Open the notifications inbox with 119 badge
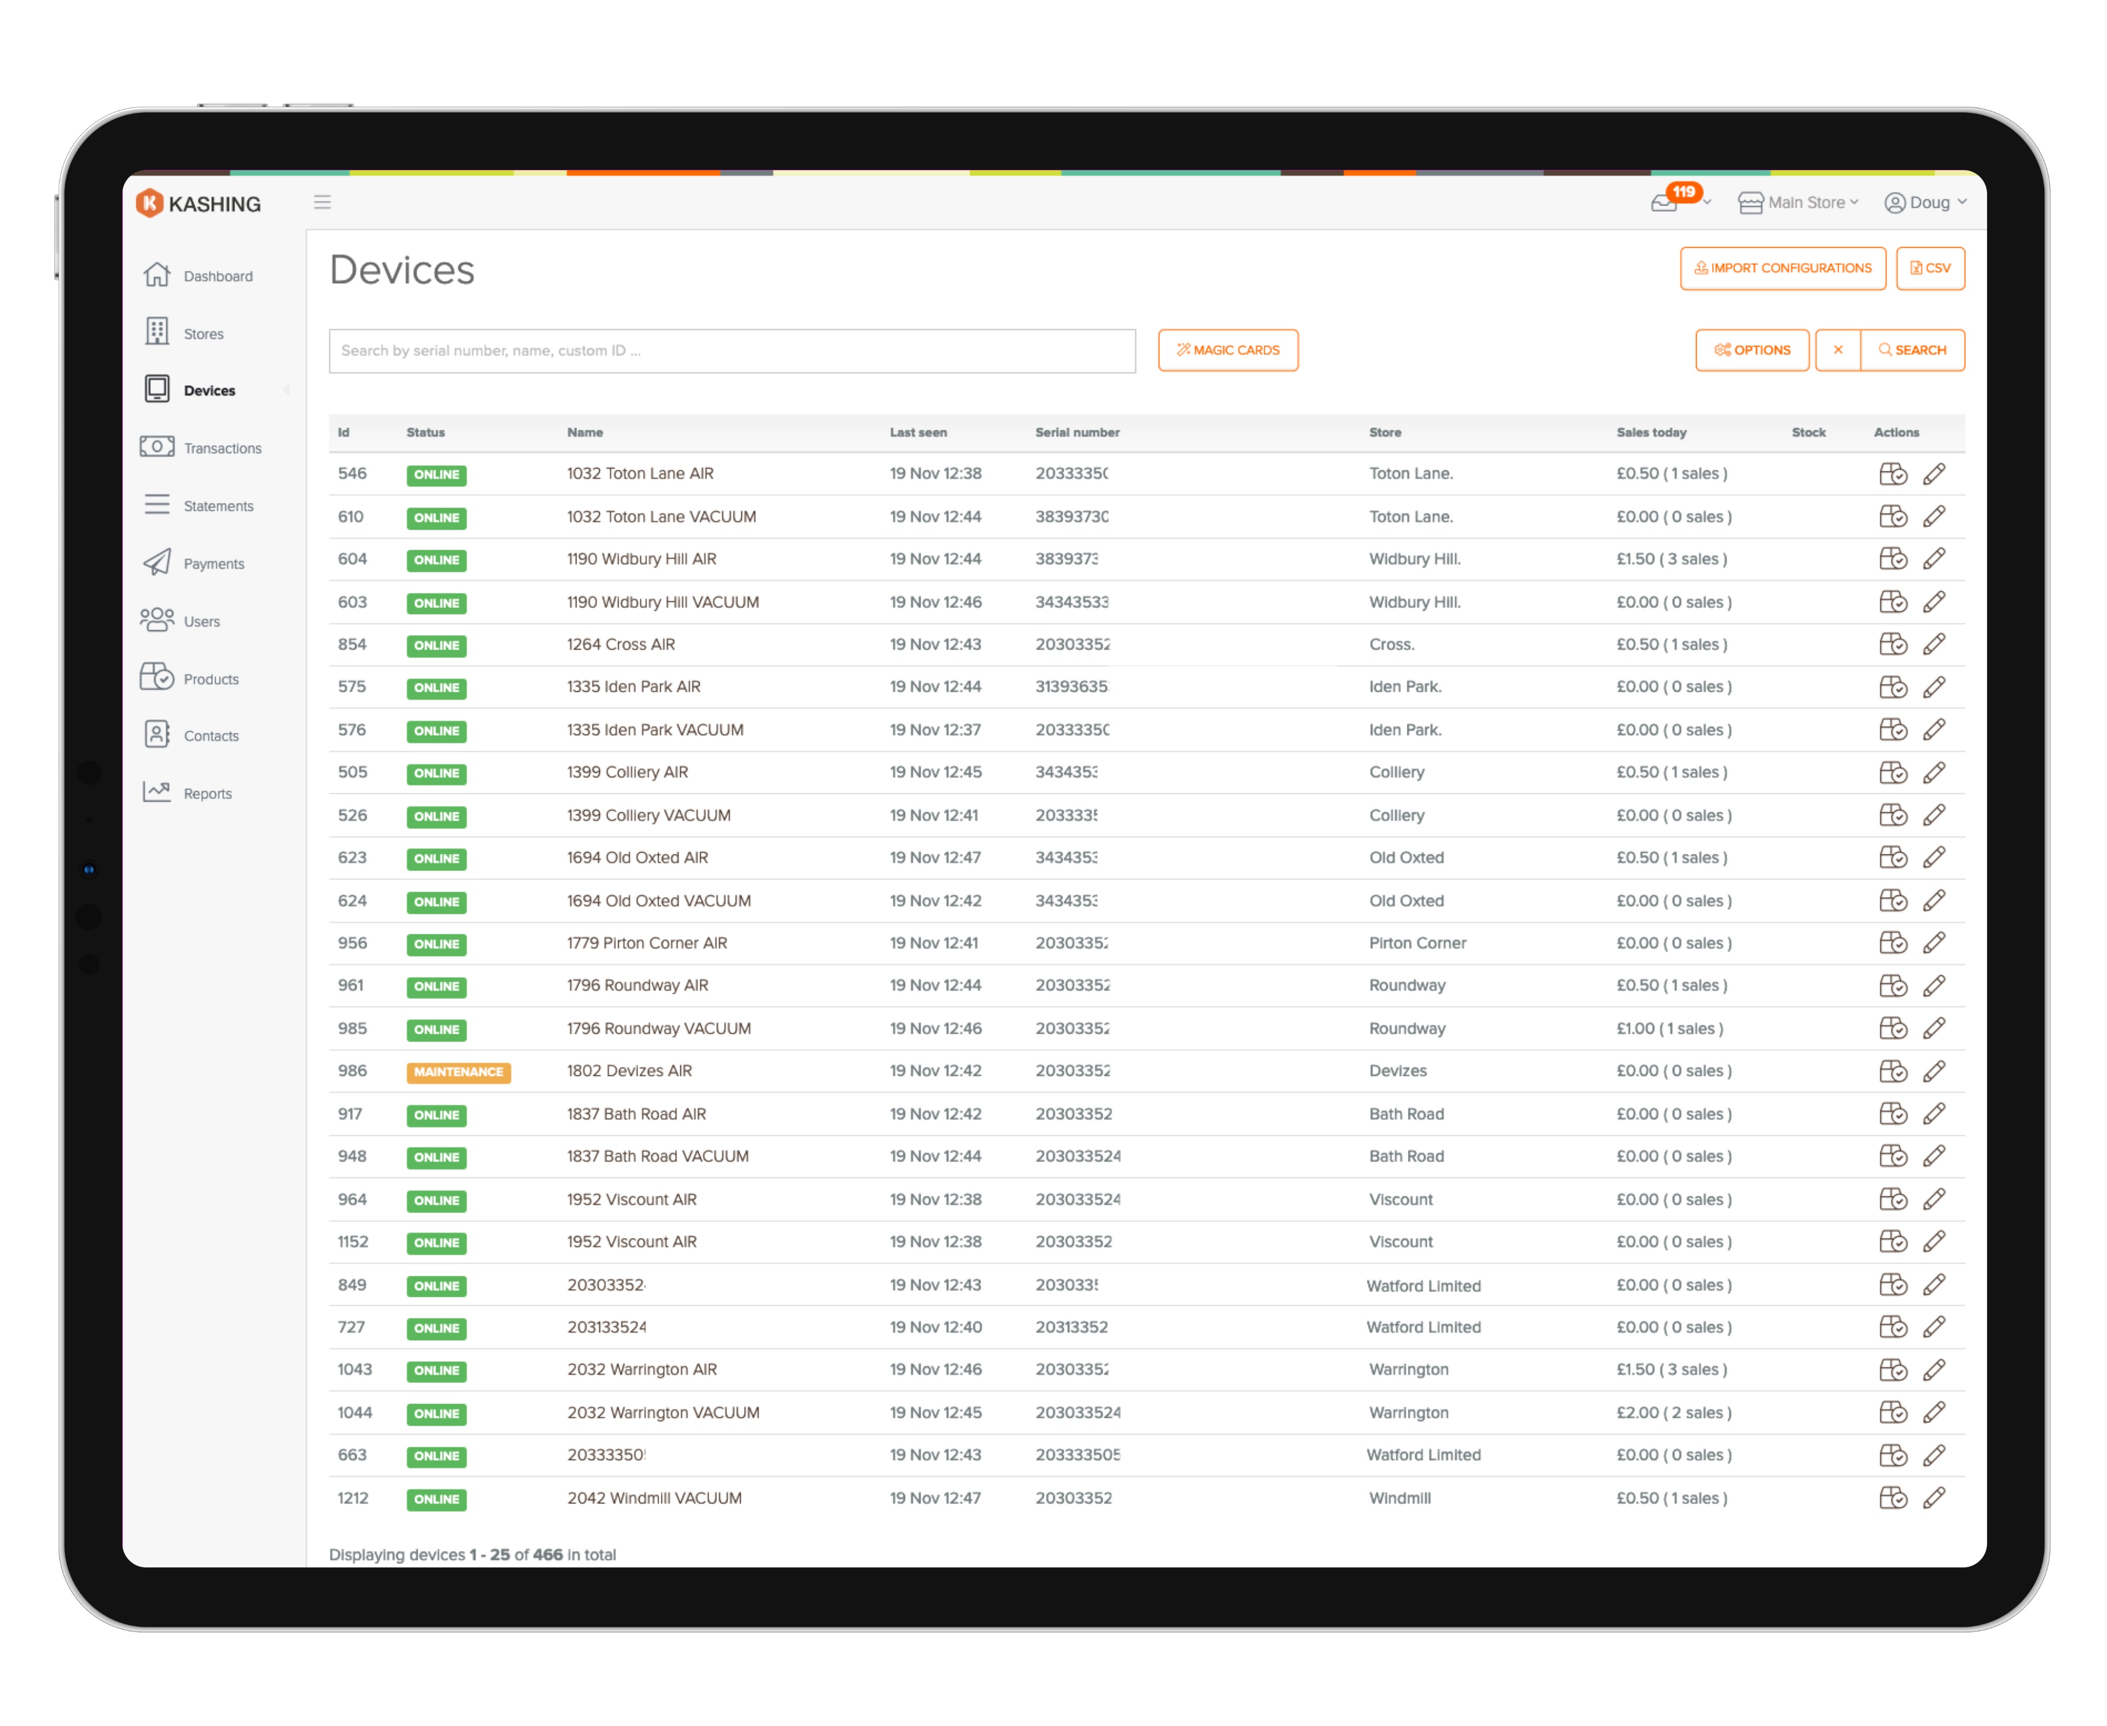The width and height of the screenshot is (2107, 1726). [x=1678, y=199]
